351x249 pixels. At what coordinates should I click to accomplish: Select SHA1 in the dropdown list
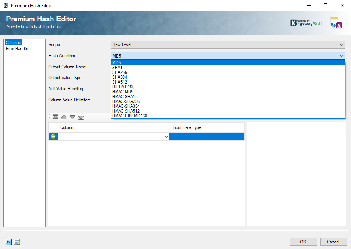click(117, 67)
